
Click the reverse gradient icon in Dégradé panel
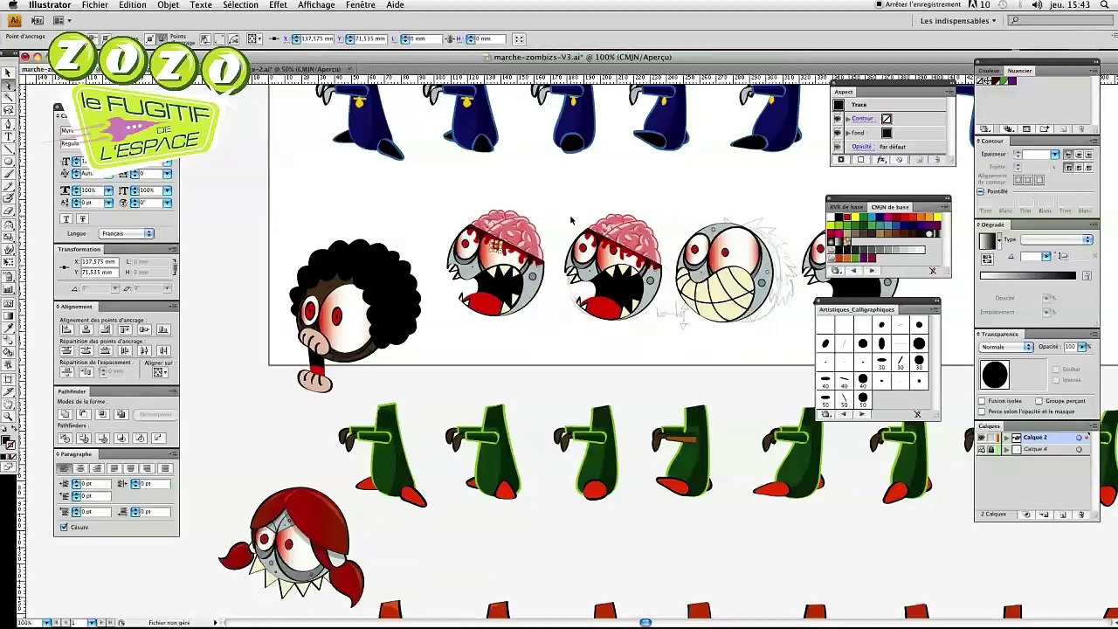987,259
